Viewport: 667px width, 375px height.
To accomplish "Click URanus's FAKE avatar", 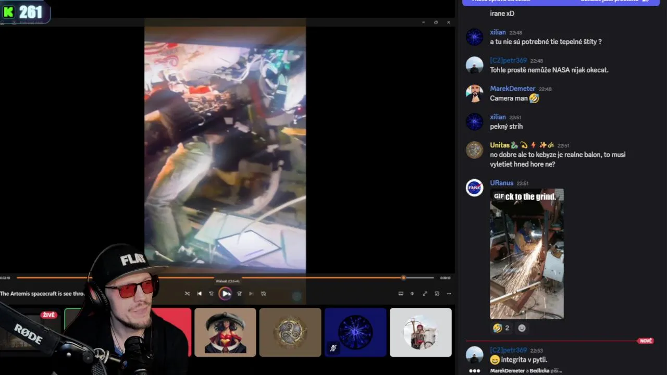I will tap(474, 187).
